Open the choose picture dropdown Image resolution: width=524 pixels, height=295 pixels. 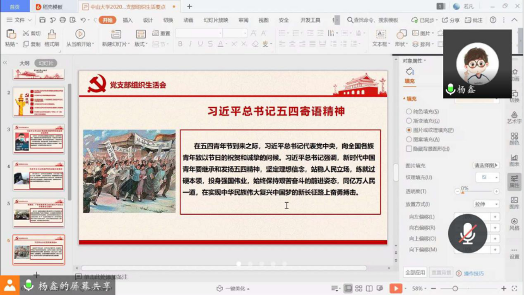(486, 166)
